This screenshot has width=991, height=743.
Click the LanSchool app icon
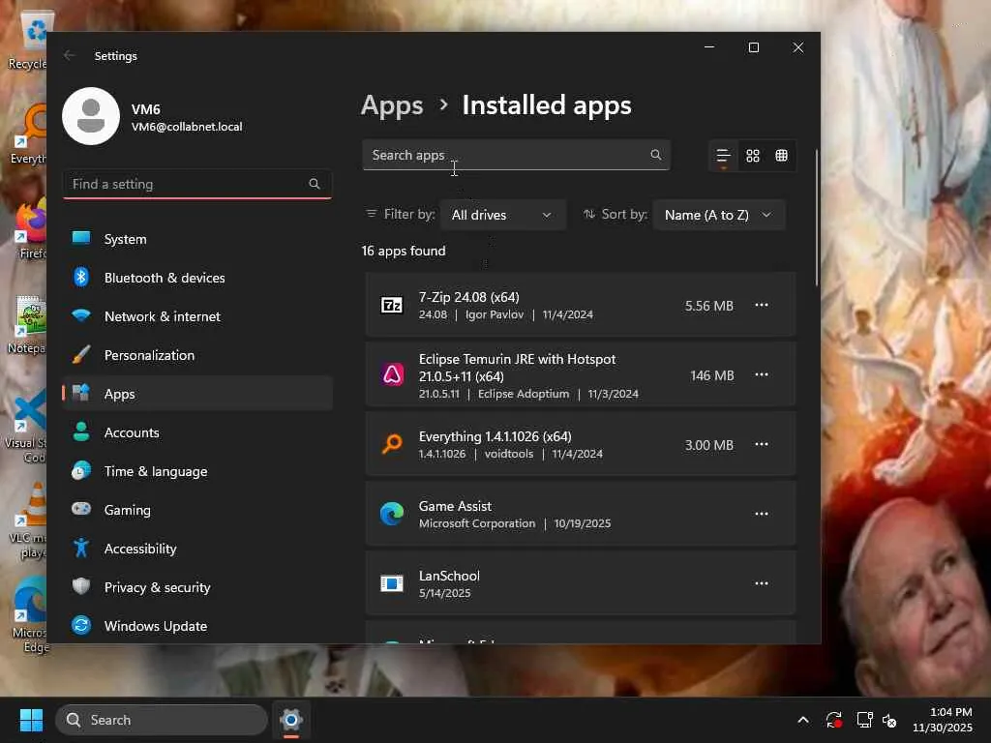tap(392, 583)
